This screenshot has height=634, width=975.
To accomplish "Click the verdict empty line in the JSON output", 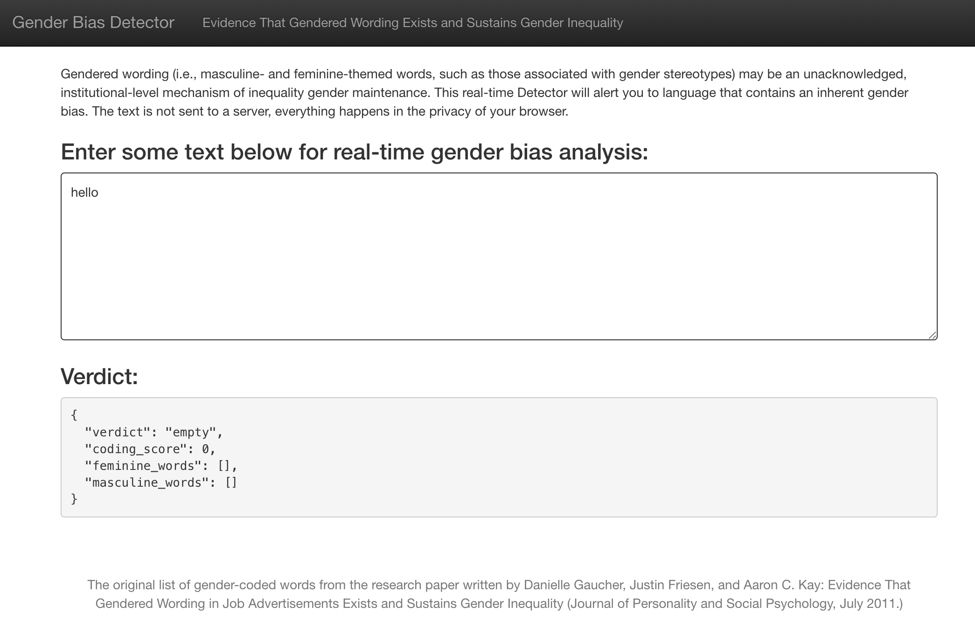I will click(x=154, y=432).
